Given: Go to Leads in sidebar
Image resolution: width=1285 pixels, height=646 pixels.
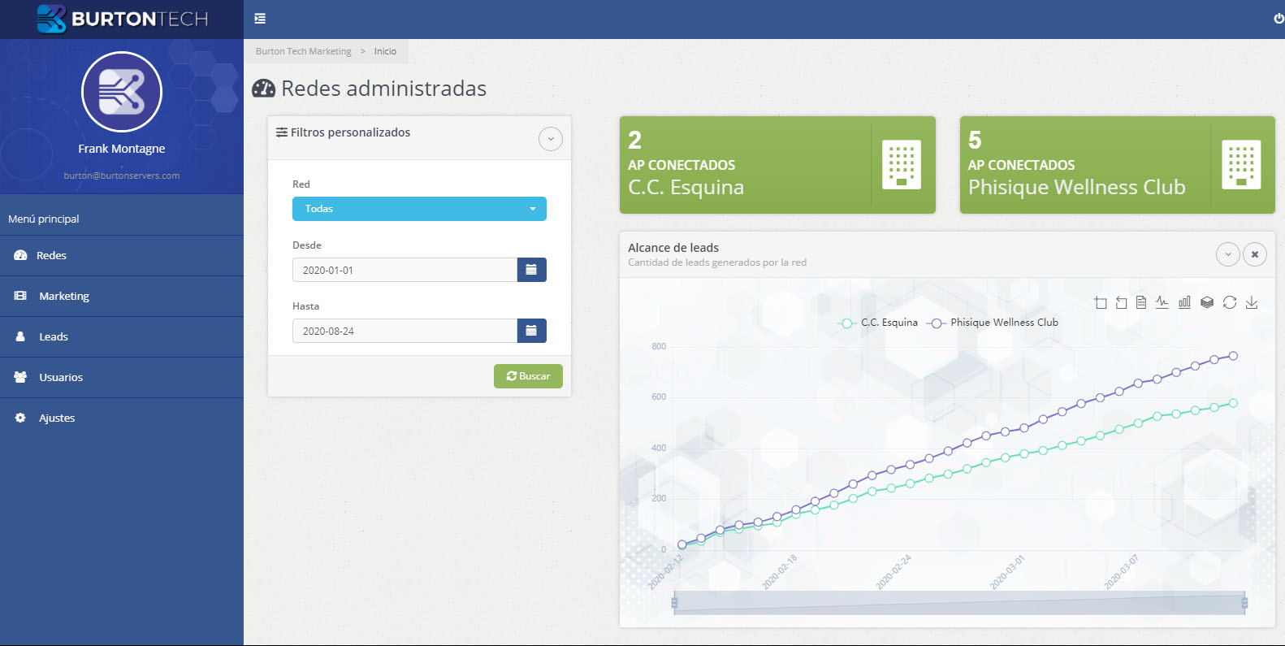Looking at the screenshot, I should 54,337.
